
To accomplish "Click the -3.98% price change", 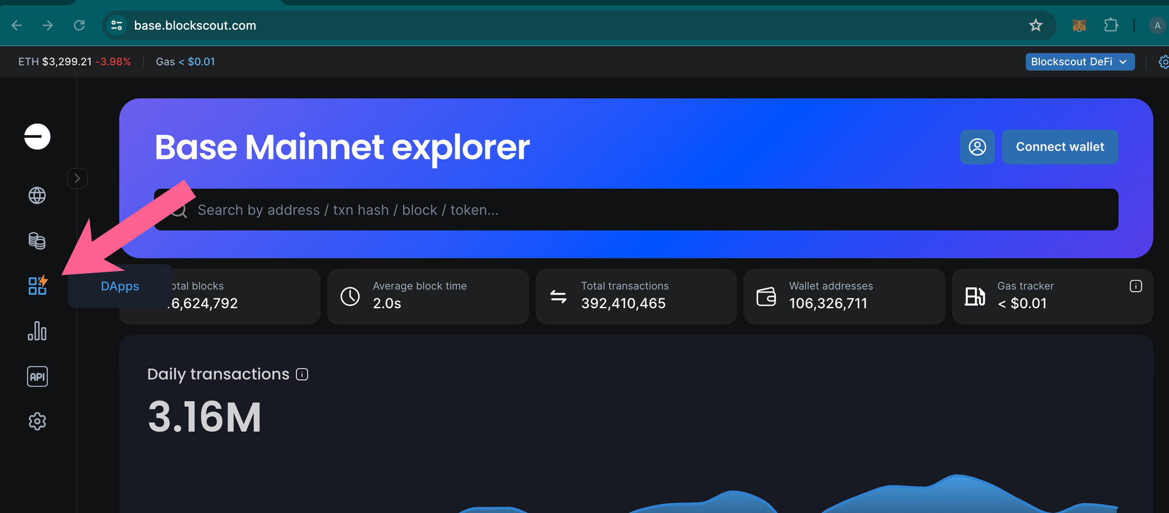I will 113,61.
